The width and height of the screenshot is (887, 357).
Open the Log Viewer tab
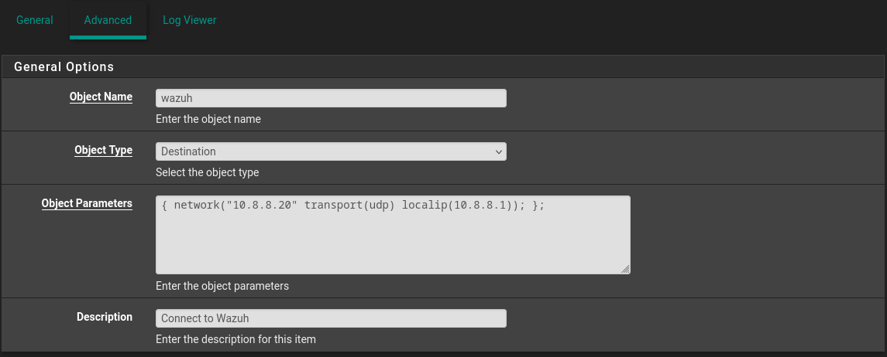point(190,20)
